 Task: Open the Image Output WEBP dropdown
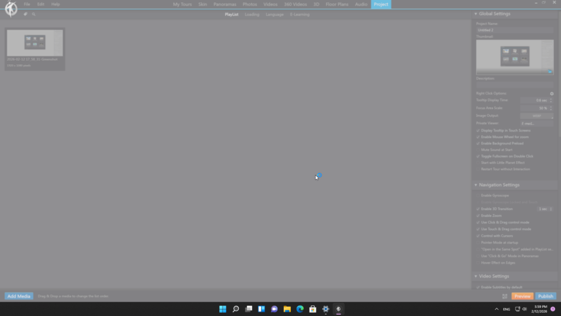(536, 116)
